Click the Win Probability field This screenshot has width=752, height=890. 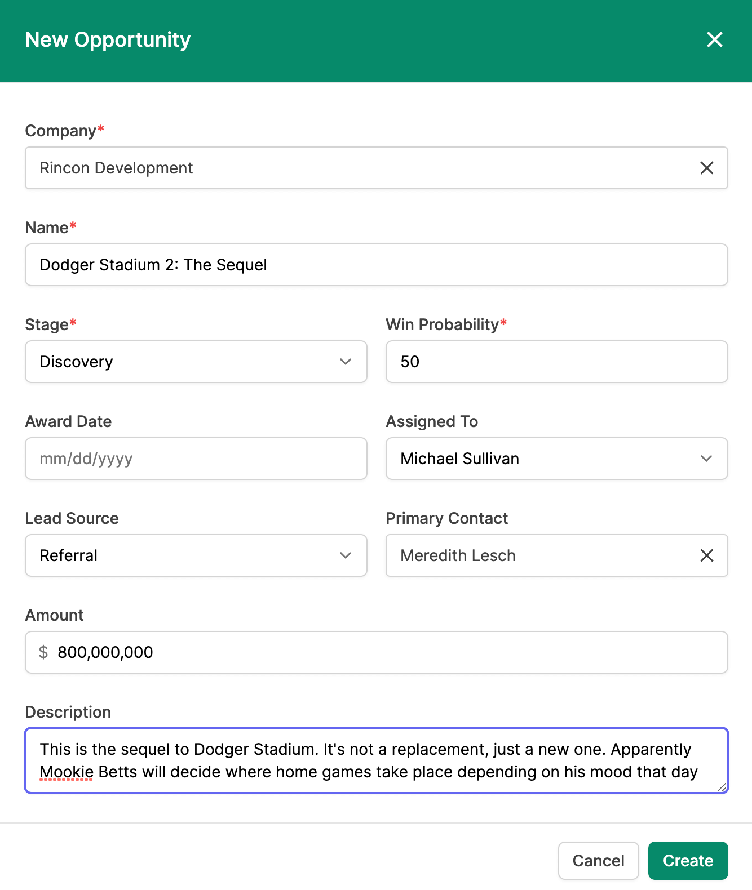(557, 362)
